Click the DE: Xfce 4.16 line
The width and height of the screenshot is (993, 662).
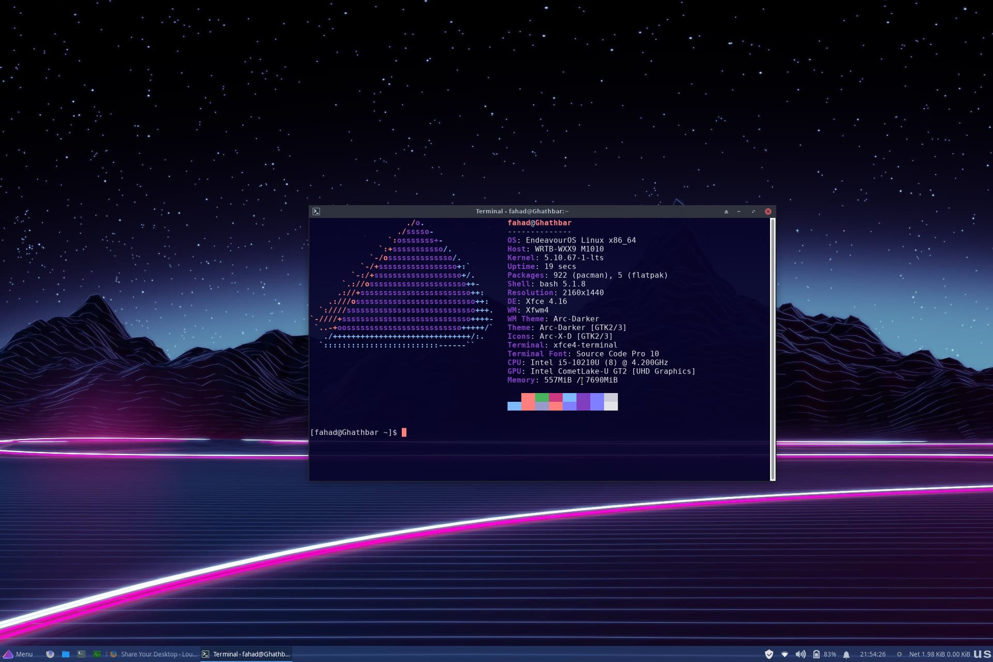[537, 302]
